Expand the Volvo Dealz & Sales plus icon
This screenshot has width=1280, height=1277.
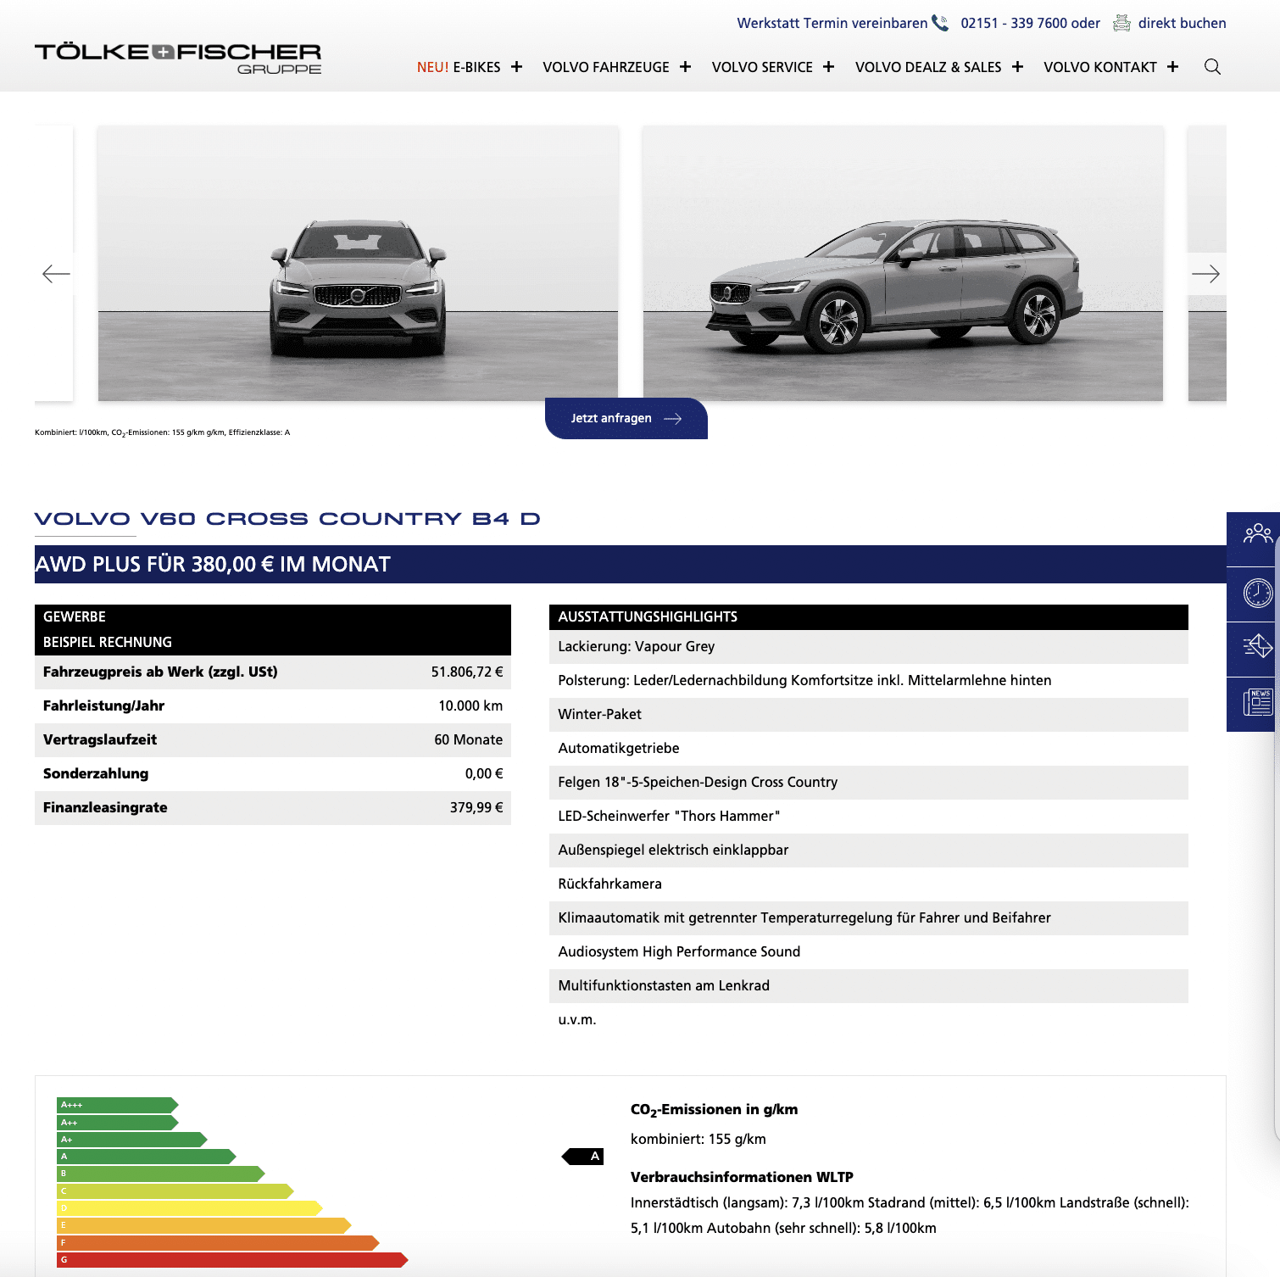[x=1017, y=67]
